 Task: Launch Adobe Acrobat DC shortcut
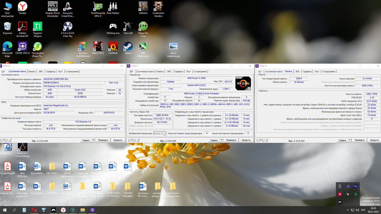(23, 29)
